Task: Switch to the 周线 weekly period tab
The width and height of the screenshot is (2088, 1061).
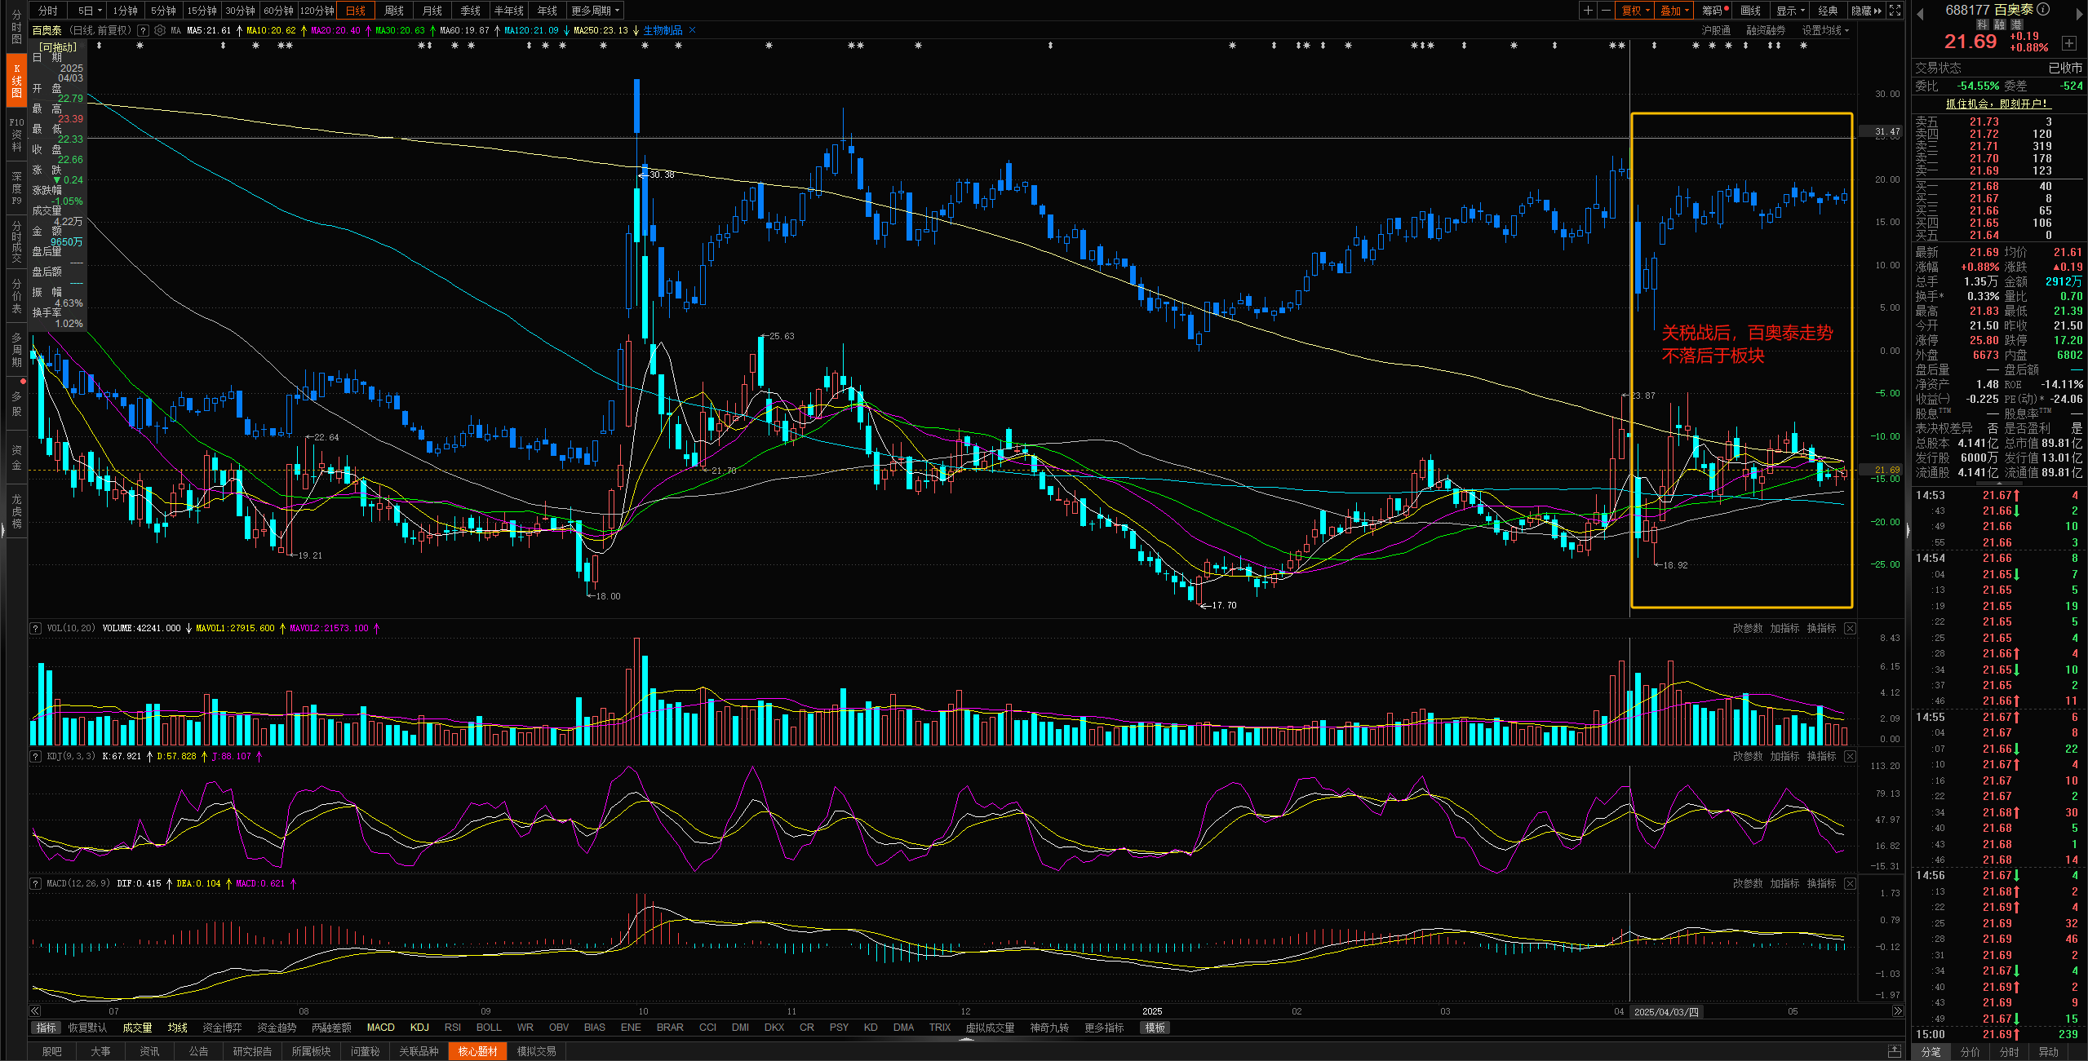Action: pos(394,11)
